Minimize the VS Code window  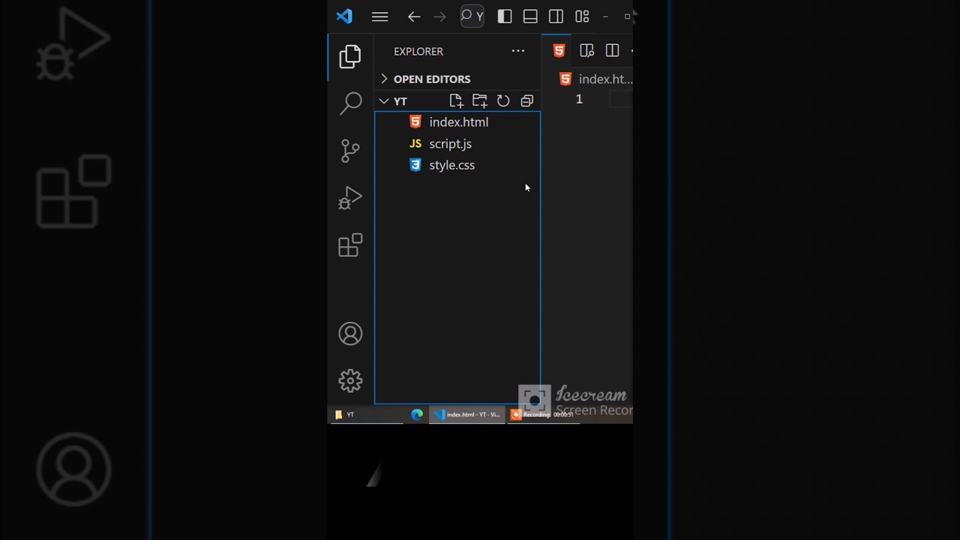(605, 16)
